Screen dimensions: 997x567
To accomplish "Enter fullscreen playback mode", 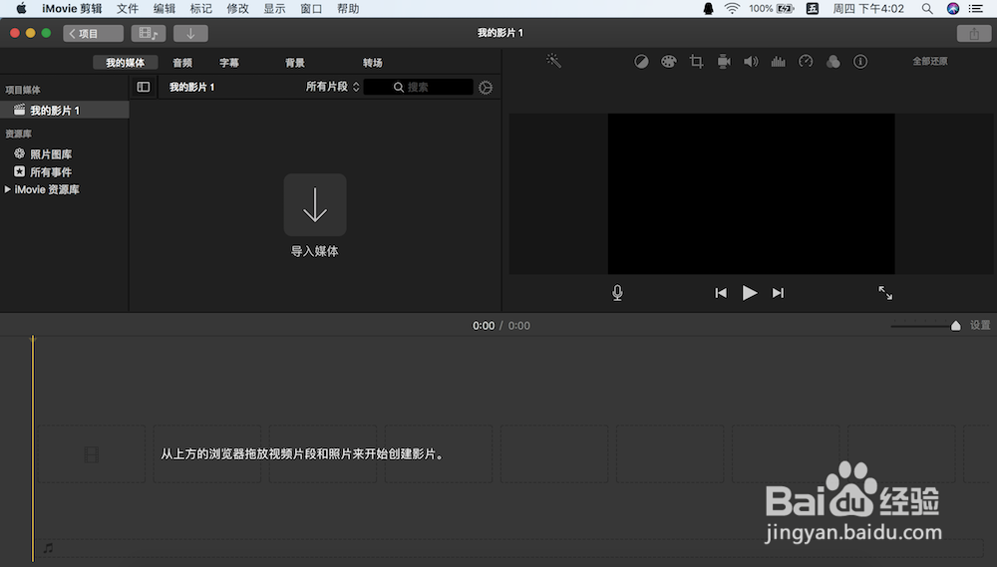I will (885, 292).
